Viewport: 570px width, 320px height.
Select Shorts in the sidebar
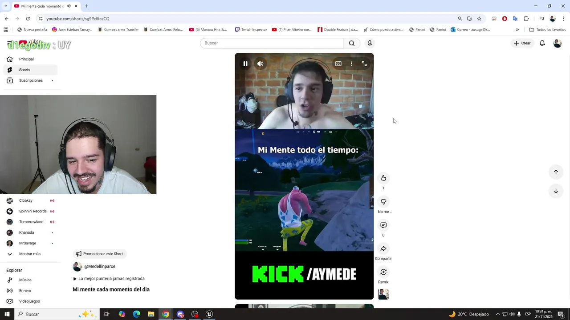[30, 70]
